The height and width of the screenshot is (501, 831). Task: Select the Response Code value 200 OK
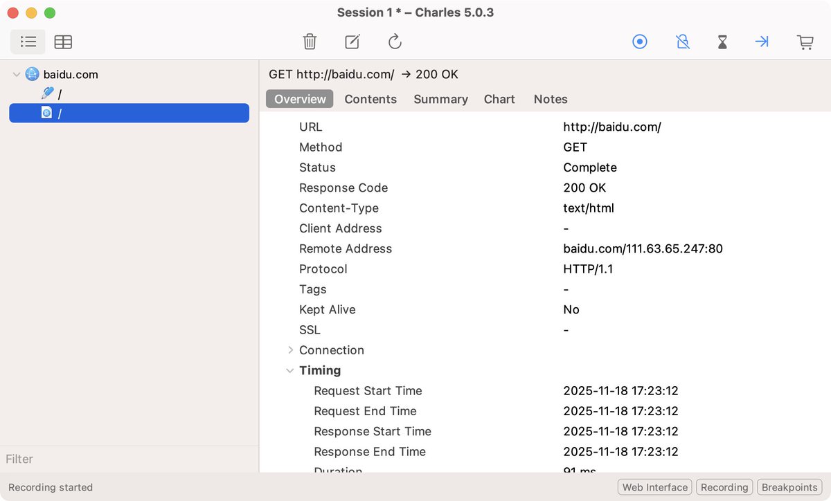click(x=584, y=188)
